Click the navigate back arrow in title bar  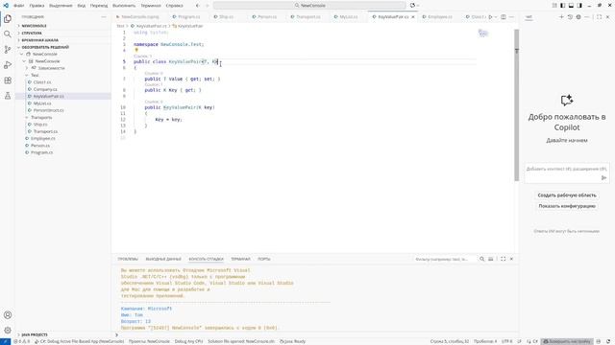click(x=198, y=6)
